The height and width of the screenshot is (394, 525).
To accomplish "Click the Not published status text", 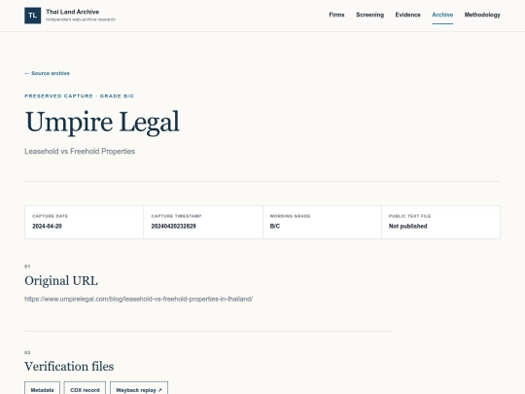I will pos(407,226).
